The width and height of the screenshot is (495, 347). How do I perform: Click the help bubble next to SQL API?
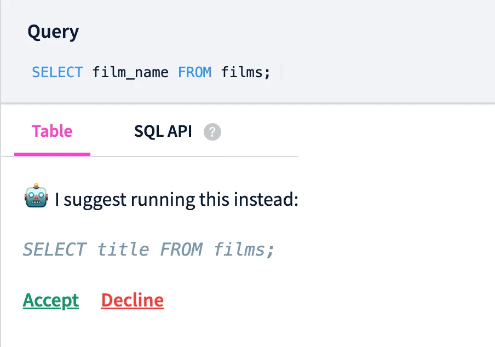[x=212, y=132]
